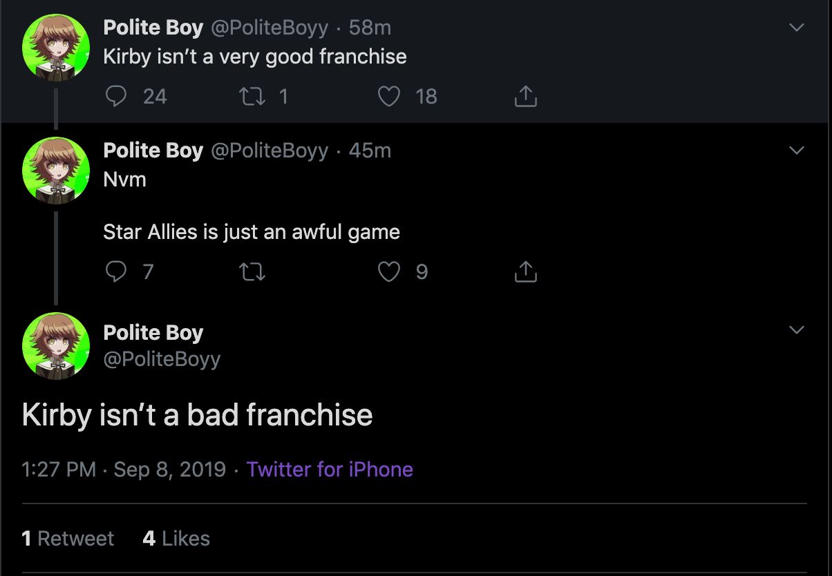Retweet the 'Star Allies is just an awful game' tweet
The width and height of the screenshot is (832, 576).
point(252,272)
